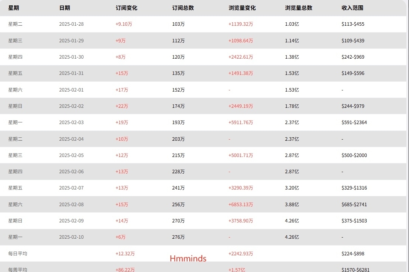Click the 日期 column header

pos(65,8)
